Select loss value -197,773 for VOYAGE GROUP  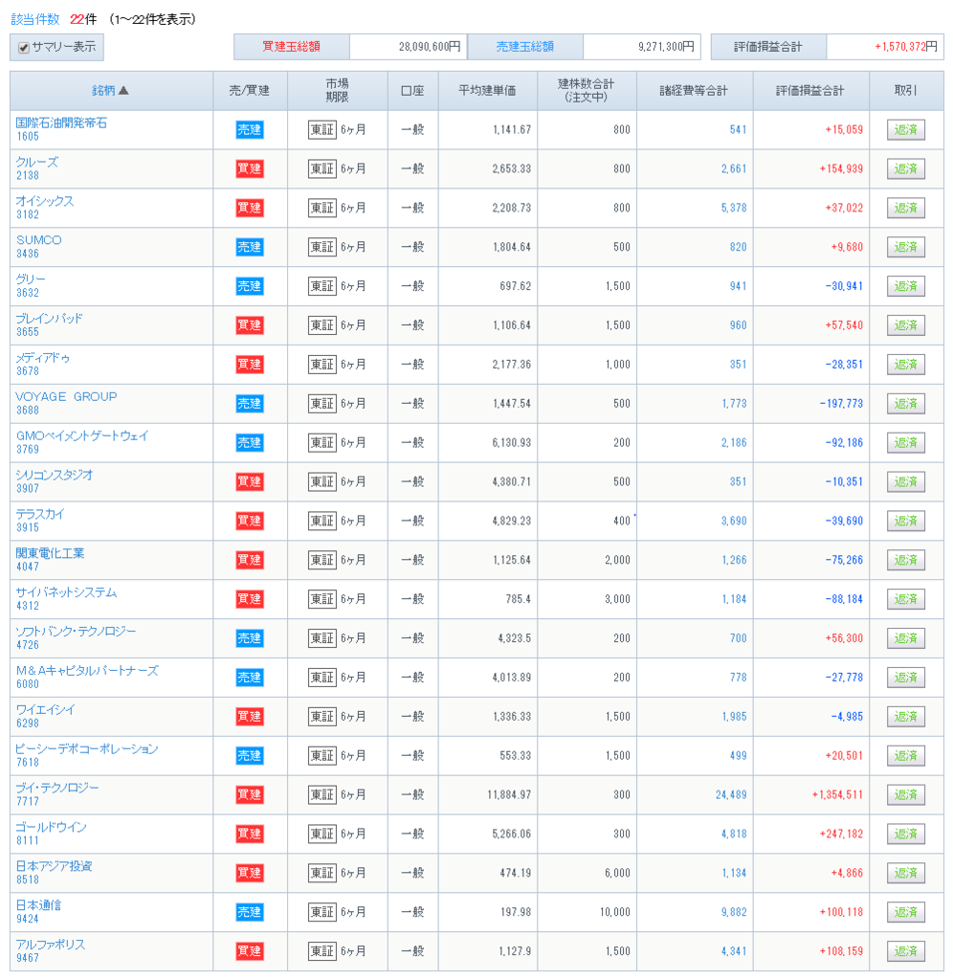841,404
